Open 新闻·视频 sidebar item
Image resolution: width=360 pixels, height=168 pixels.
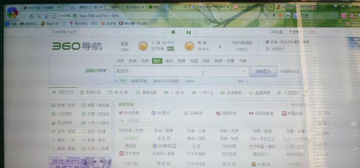(x=63, y=105)
